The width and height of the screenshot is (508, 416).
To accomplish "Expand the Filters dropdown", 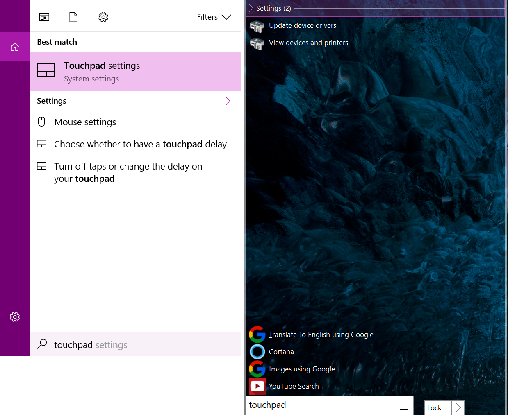I will pyautogui.click(x=214, y=17).
